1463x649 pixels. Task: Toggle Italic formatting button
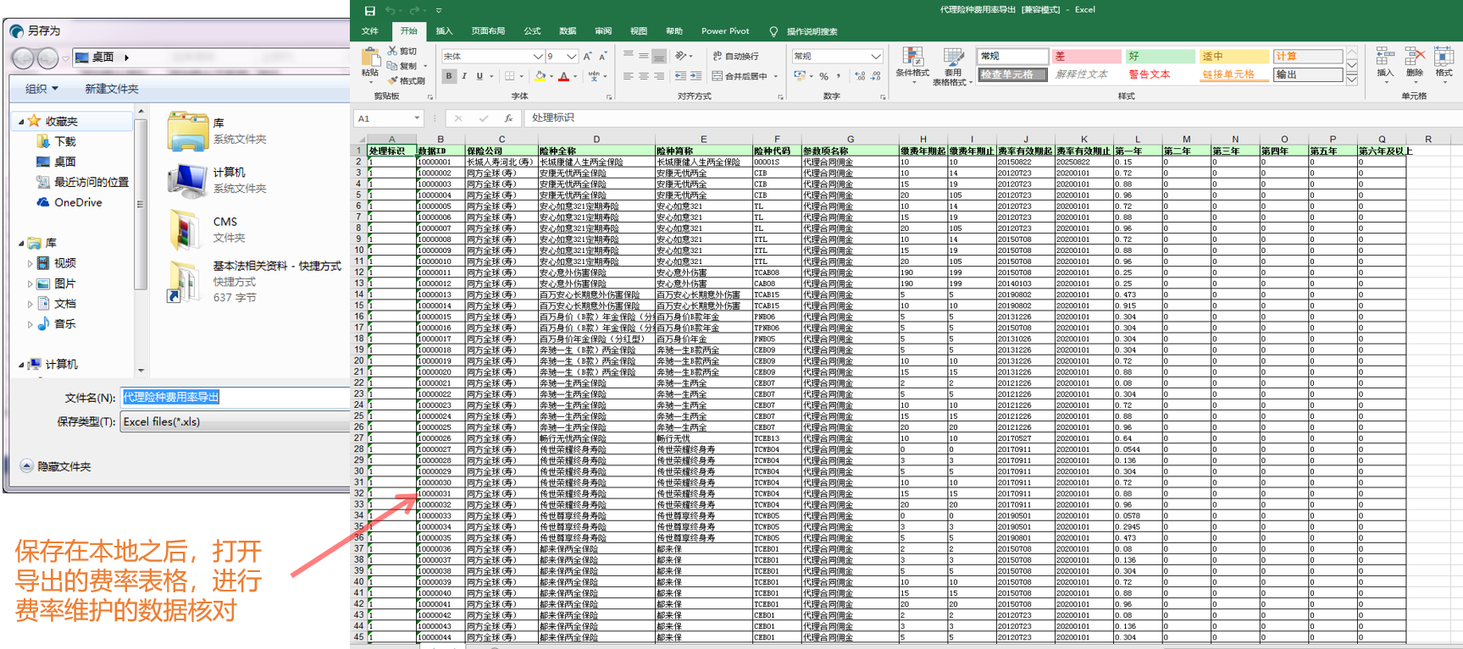click(x=464, y=76)
